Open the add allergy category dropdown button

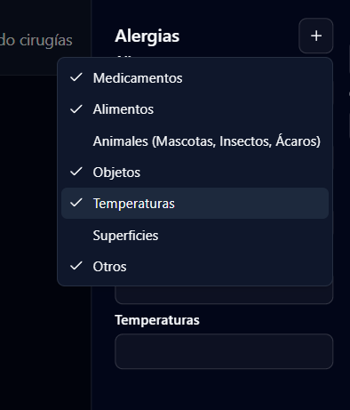[316, 36]
